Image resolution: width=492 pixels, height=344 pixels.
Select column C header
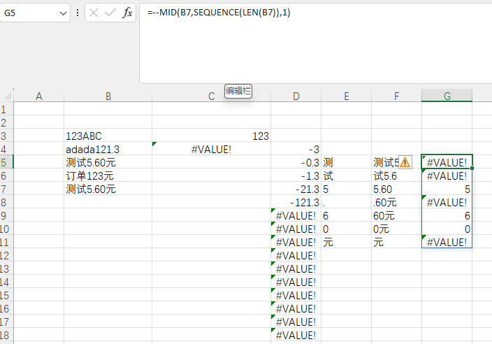click(212, 96)
